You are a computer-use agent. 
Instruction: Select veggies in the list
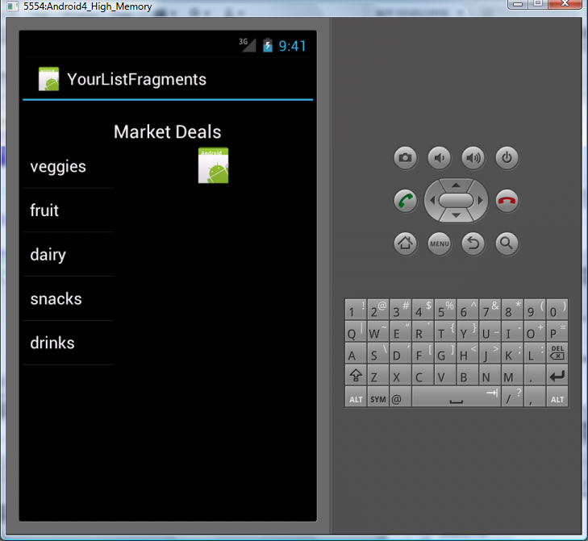(58, 167)
